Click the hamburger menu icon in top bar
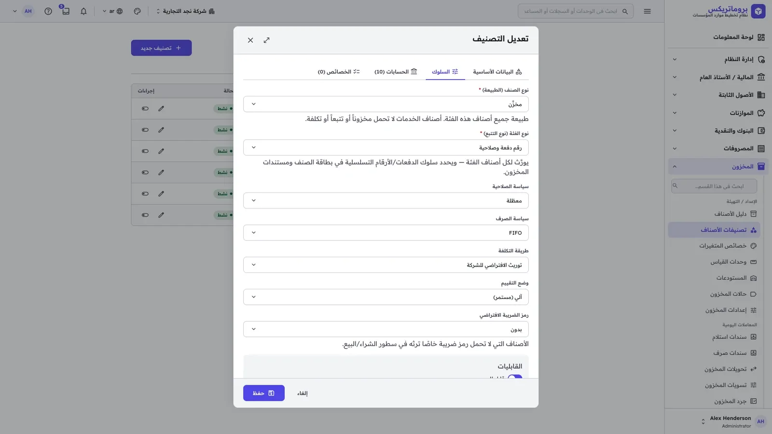 click(x=647, y=11)
